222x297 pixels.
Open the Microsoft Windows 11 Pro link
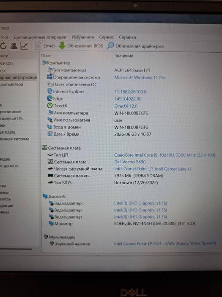click(x=140, y=78)
